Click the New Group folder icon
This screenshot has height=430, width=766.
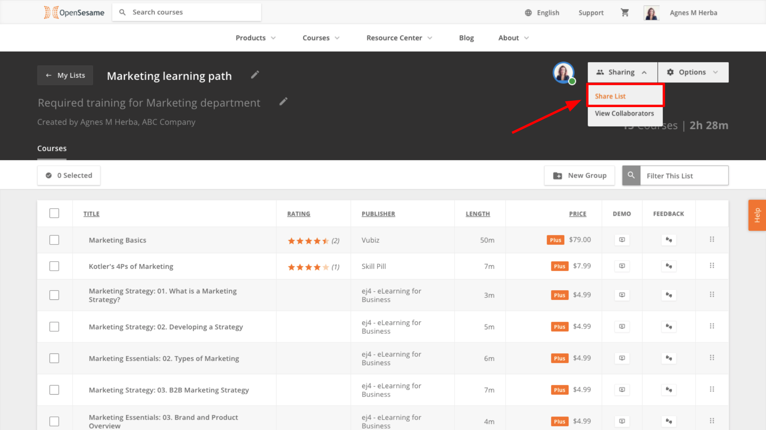[x=557, y=176]
